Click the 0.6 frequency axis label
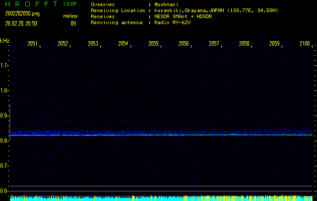Image resolution: width=317 pixels, height=201 pixels. pyautogui.click(x=5, y=191)
